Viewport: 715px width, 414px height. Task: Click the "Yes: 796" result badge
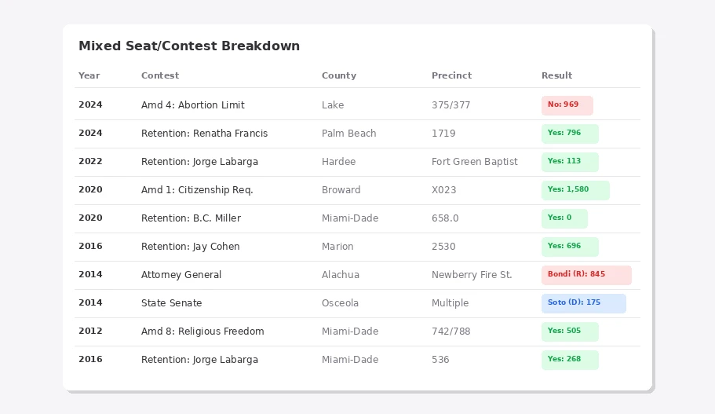pos(570,134)
